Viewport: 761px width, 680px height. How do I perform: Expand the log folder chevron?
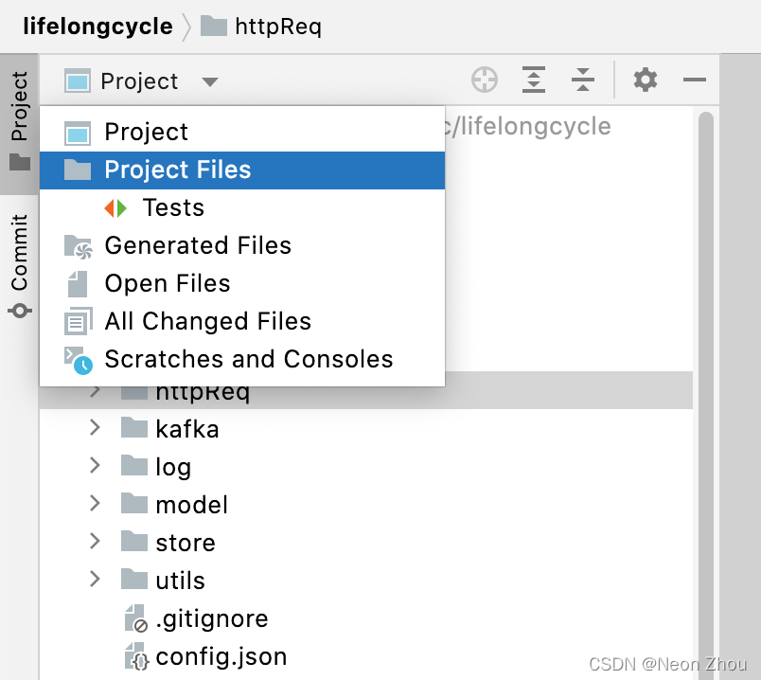[95, 466]
